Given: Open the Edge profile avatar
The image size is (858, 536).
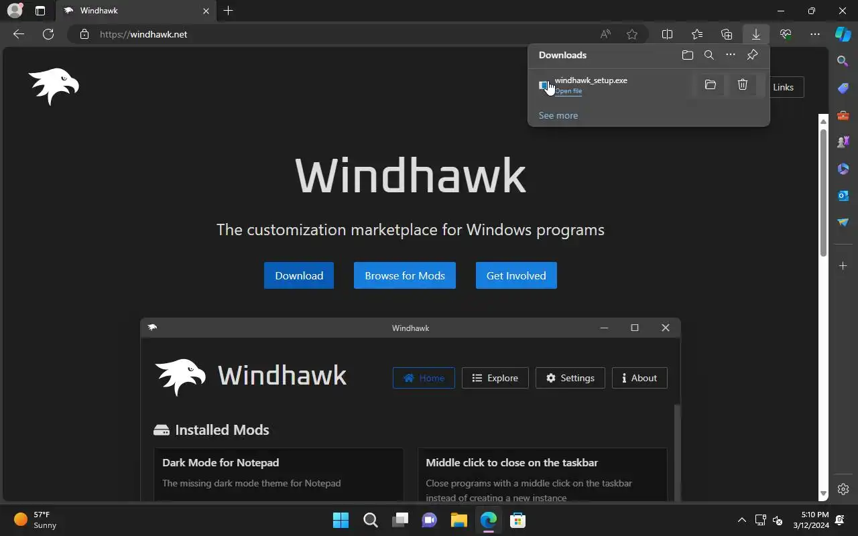Looking at the screenshot, I should [15, 11].
